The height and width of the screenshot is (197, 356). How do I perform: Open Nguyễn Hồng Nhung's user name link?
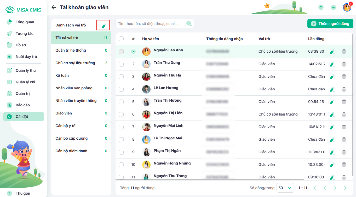click(x=172, y=163)
